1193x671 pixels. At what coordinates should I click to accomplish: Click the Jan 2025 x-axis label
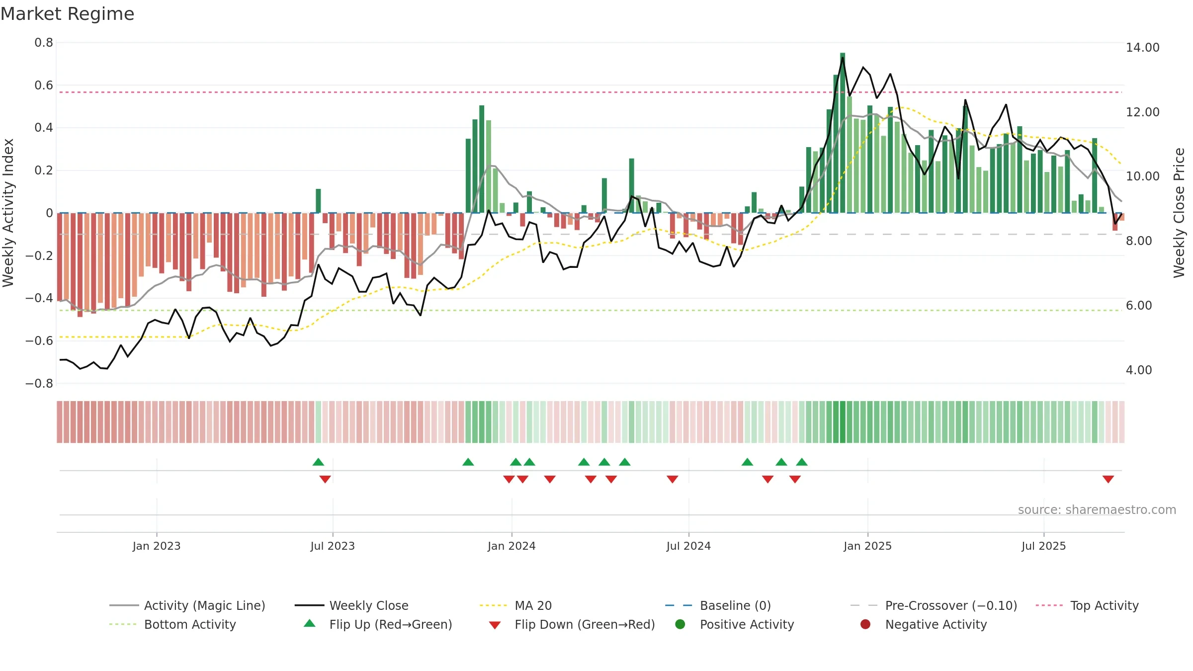[x=867, y=546]
